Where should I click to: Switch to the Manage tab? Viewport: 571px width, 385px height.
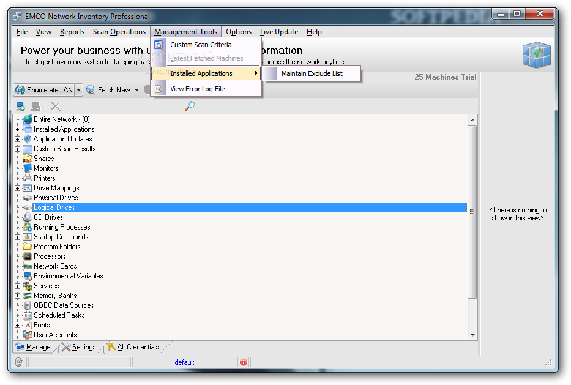tap(34, 347)
